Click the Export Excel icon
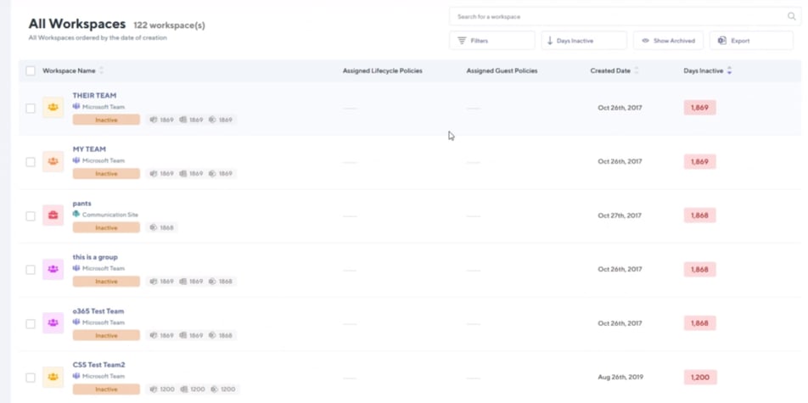Screen dimensions: 808x403 pos(722,41)
